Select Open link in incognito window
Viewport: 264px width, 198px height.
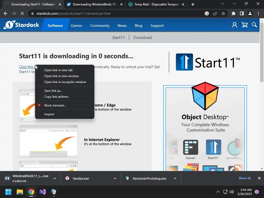[65, 82]
